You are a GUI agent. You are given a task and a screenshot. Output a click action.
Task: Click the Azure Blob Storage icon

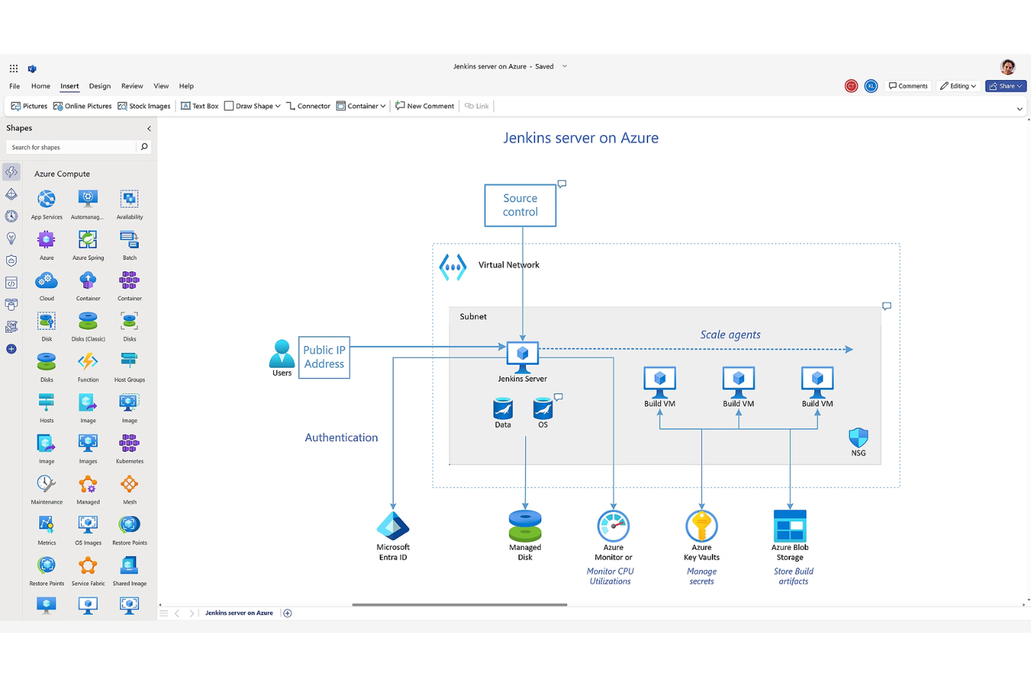click(x=790, y=526)
